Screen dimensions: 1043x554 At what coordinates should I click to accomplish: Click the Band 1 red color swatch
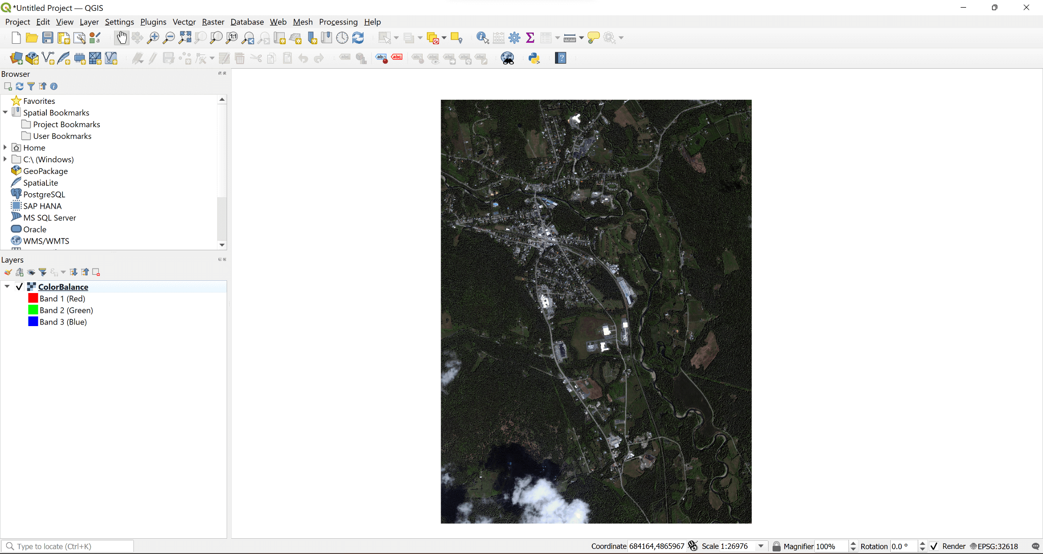[x=33, y=299]
